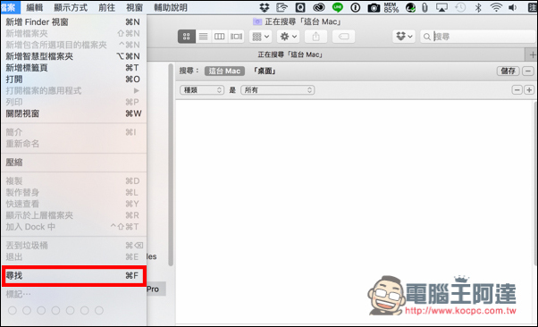Expand 打開檔案的應用程式 submenu arrow
The height and width of the screenshot is (327, 538).
[x=137, y=90]
